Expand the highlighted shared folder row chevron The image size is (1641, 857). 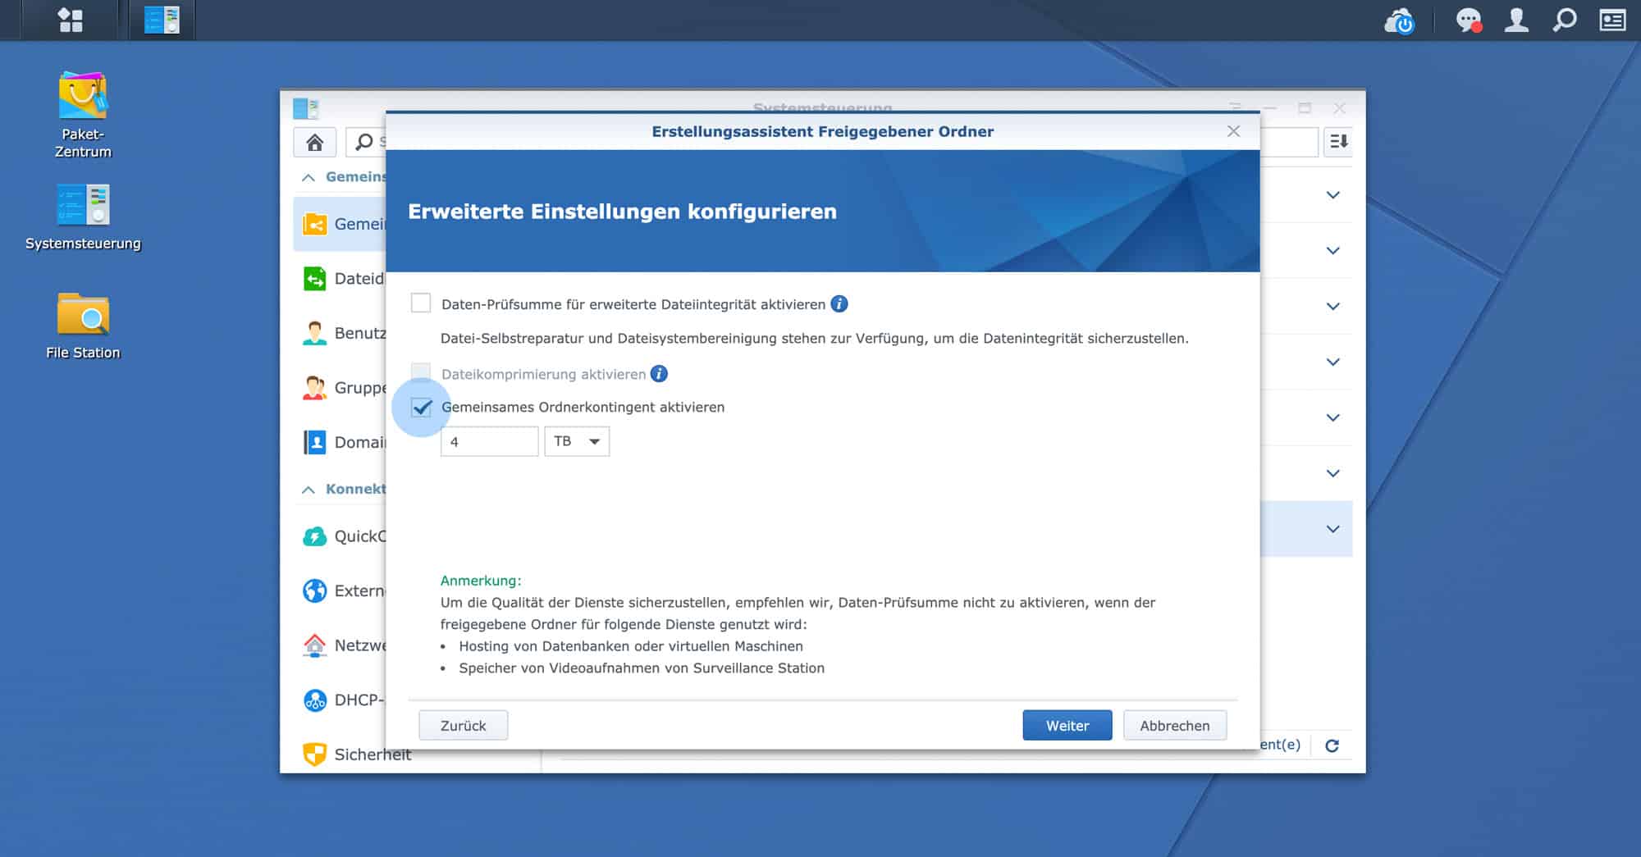1333,529
